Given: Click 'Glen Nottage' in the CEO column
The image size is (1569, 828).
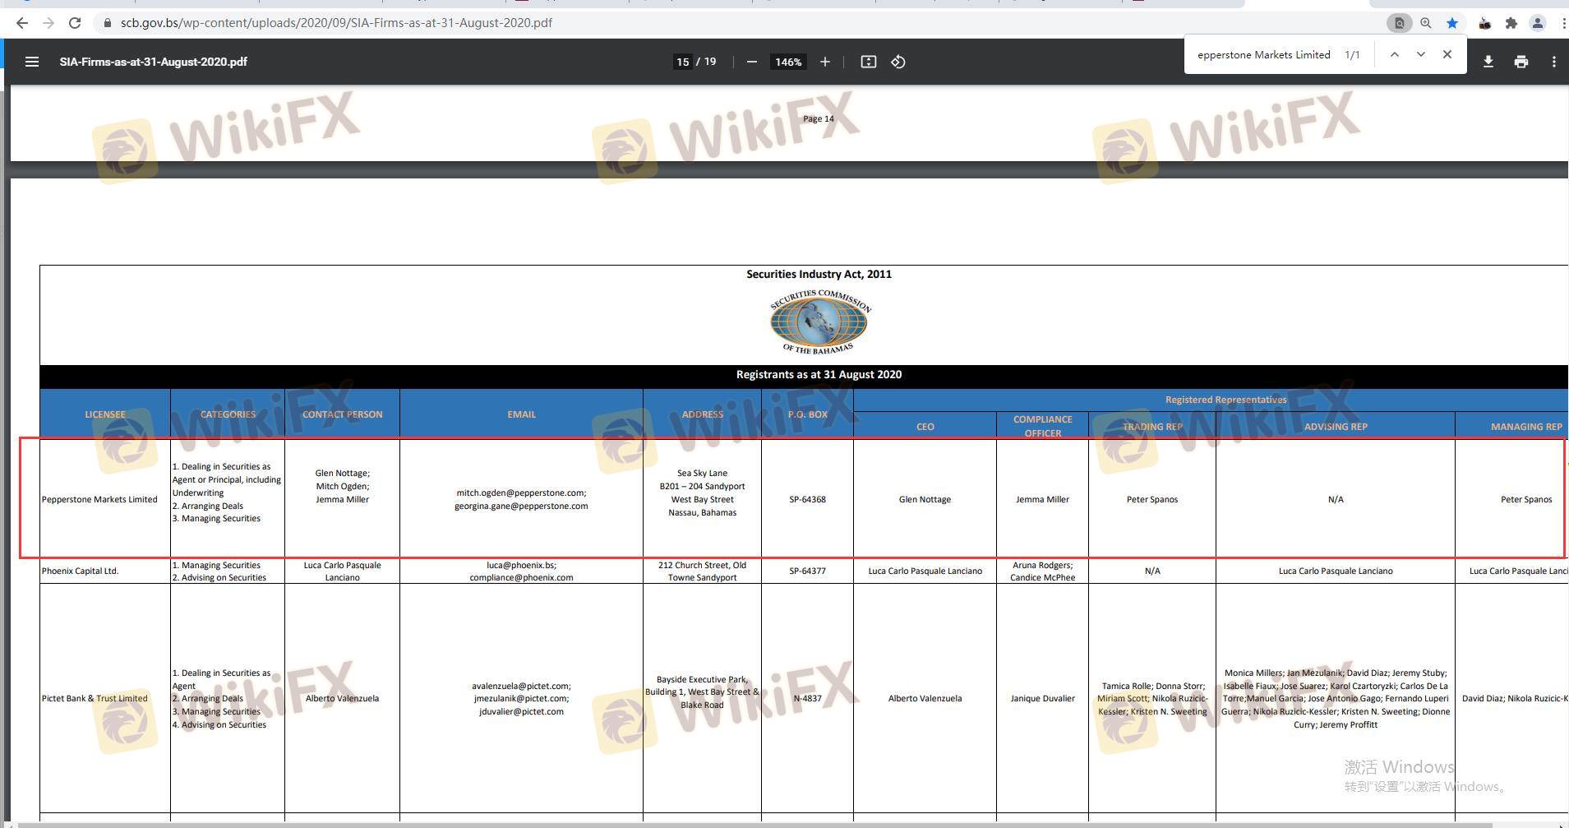Looking at the screenshot, I should tap(925, 499).
